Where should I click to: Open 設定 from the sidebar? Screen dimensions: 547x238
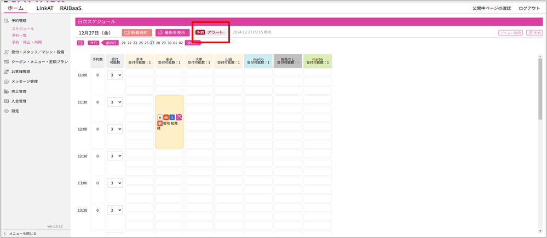(x=15, y=111)
